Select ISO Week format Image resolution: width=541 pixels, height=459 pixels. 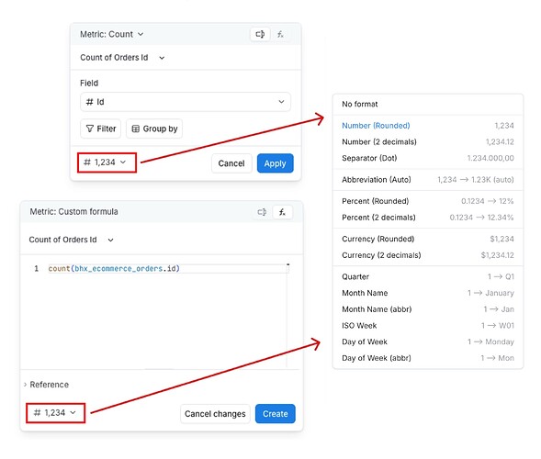(428, 326)
